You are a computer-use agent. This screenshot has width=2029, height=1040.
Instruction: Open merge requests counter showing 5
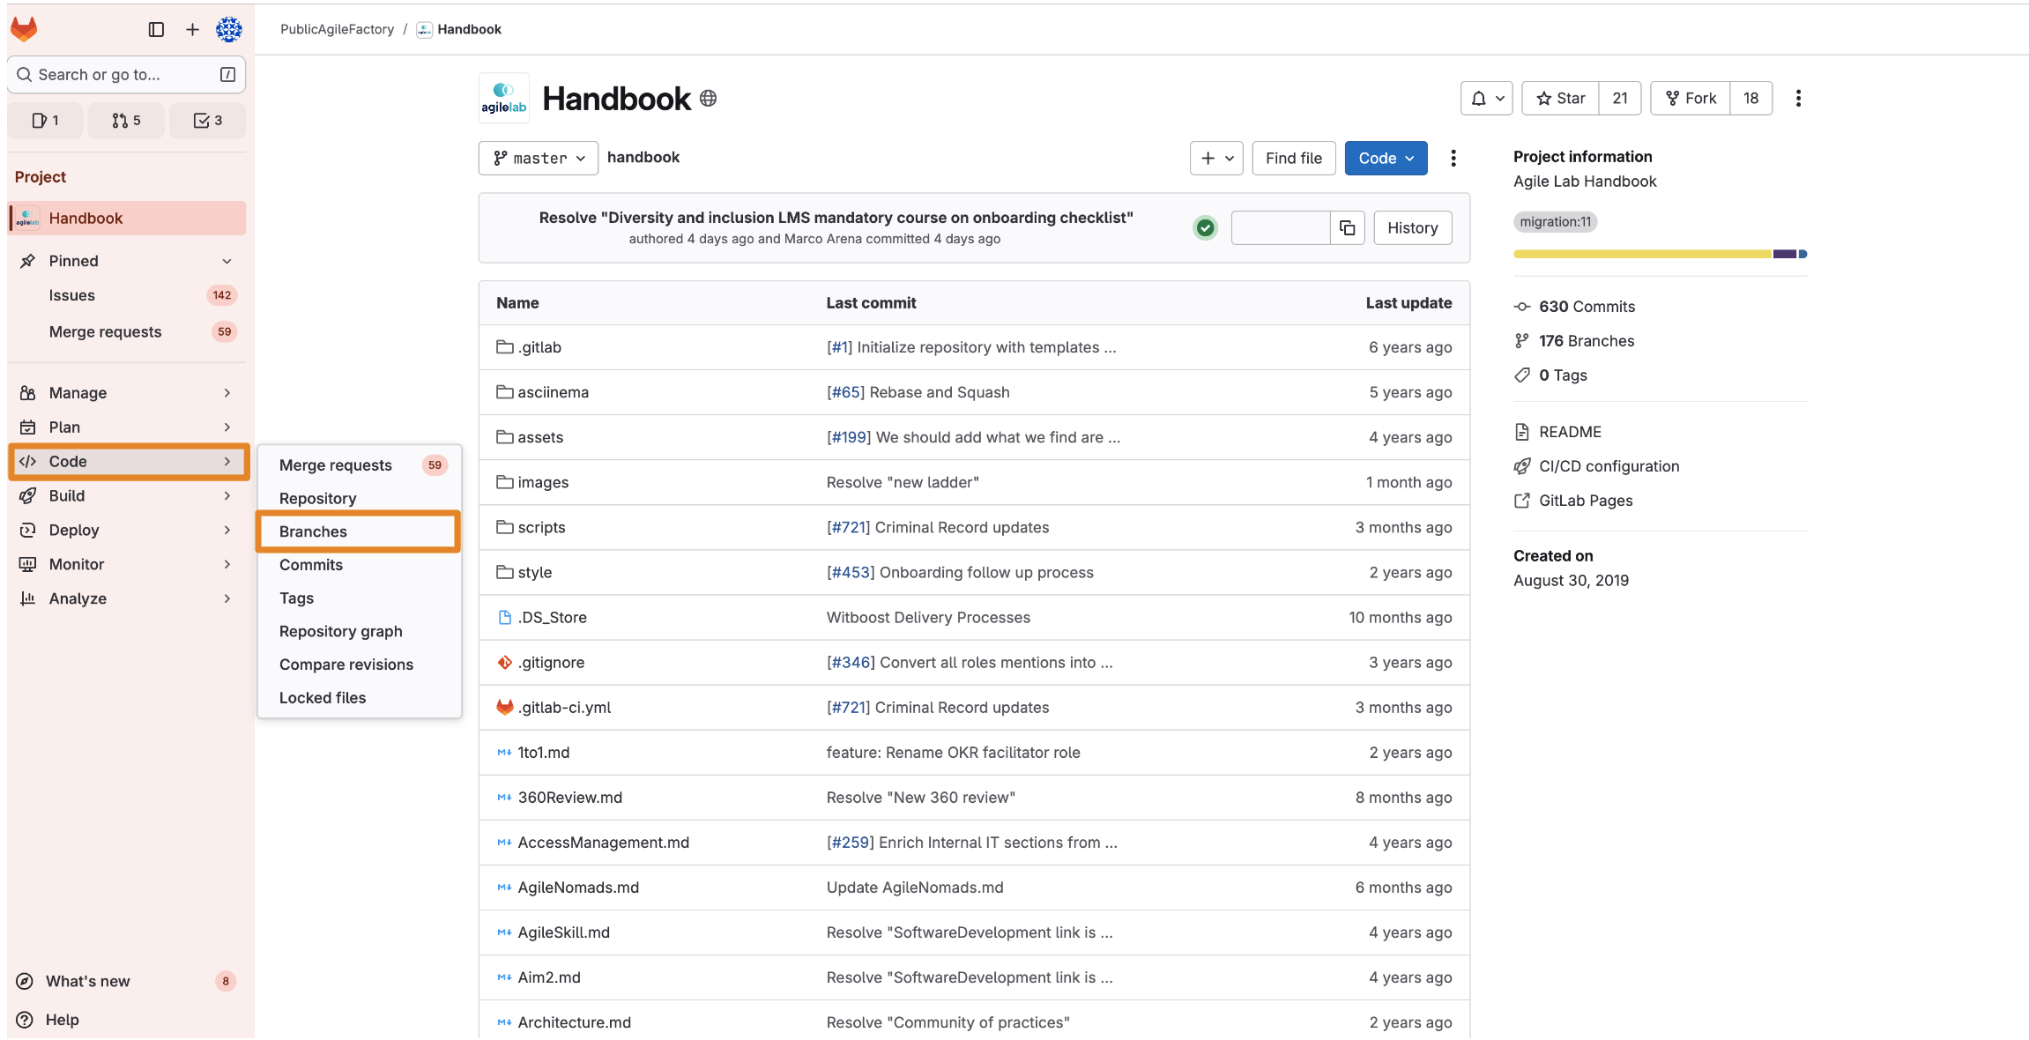(x=126, y=121)
